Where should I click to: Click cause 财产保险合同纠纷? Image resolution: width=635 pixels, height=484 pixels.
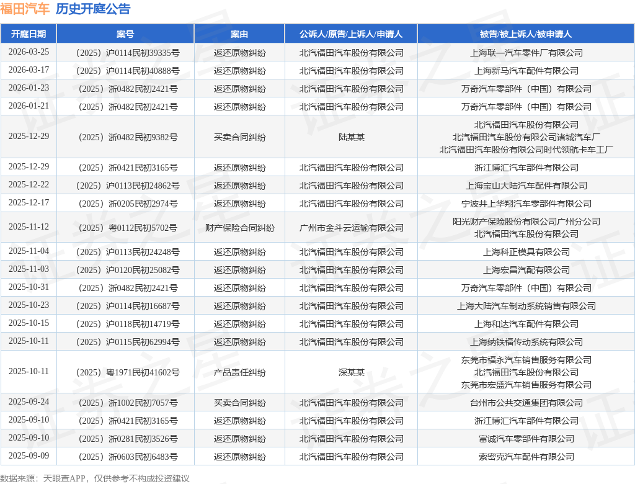click(x=239, y=228)
